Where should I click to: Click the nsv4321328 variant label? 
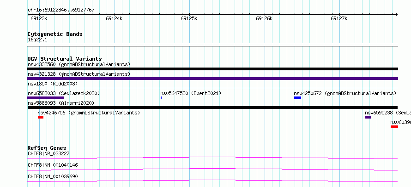pos(79,74)
